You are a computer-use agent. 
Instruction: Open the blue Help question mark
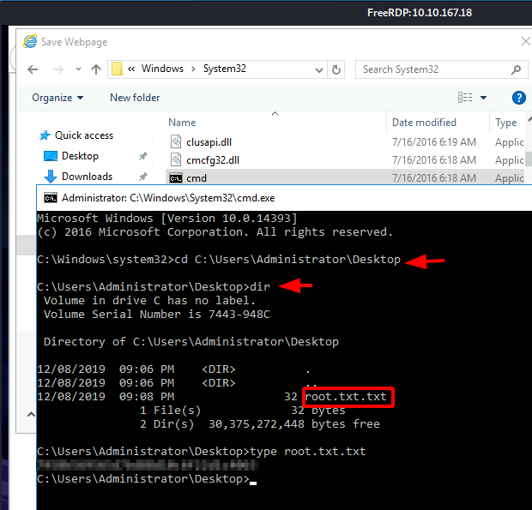[519, 98]
